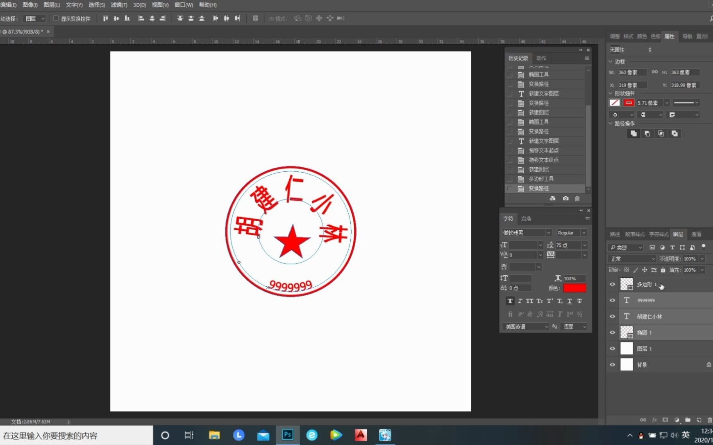The image size is (713, 445).
Task: Hide the 背景 layer
Action: click(x=613, y=364)
